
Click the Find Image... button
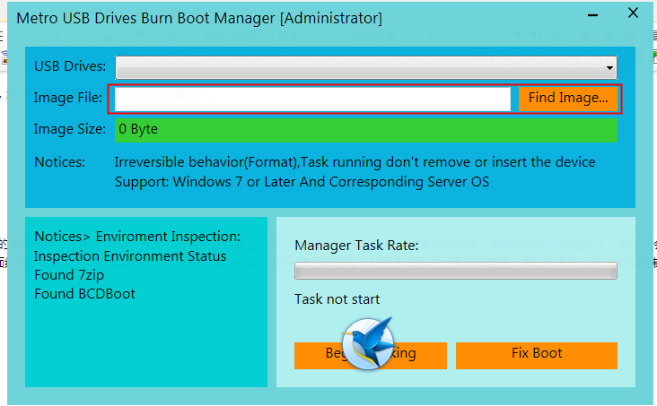tap(568, 99)
